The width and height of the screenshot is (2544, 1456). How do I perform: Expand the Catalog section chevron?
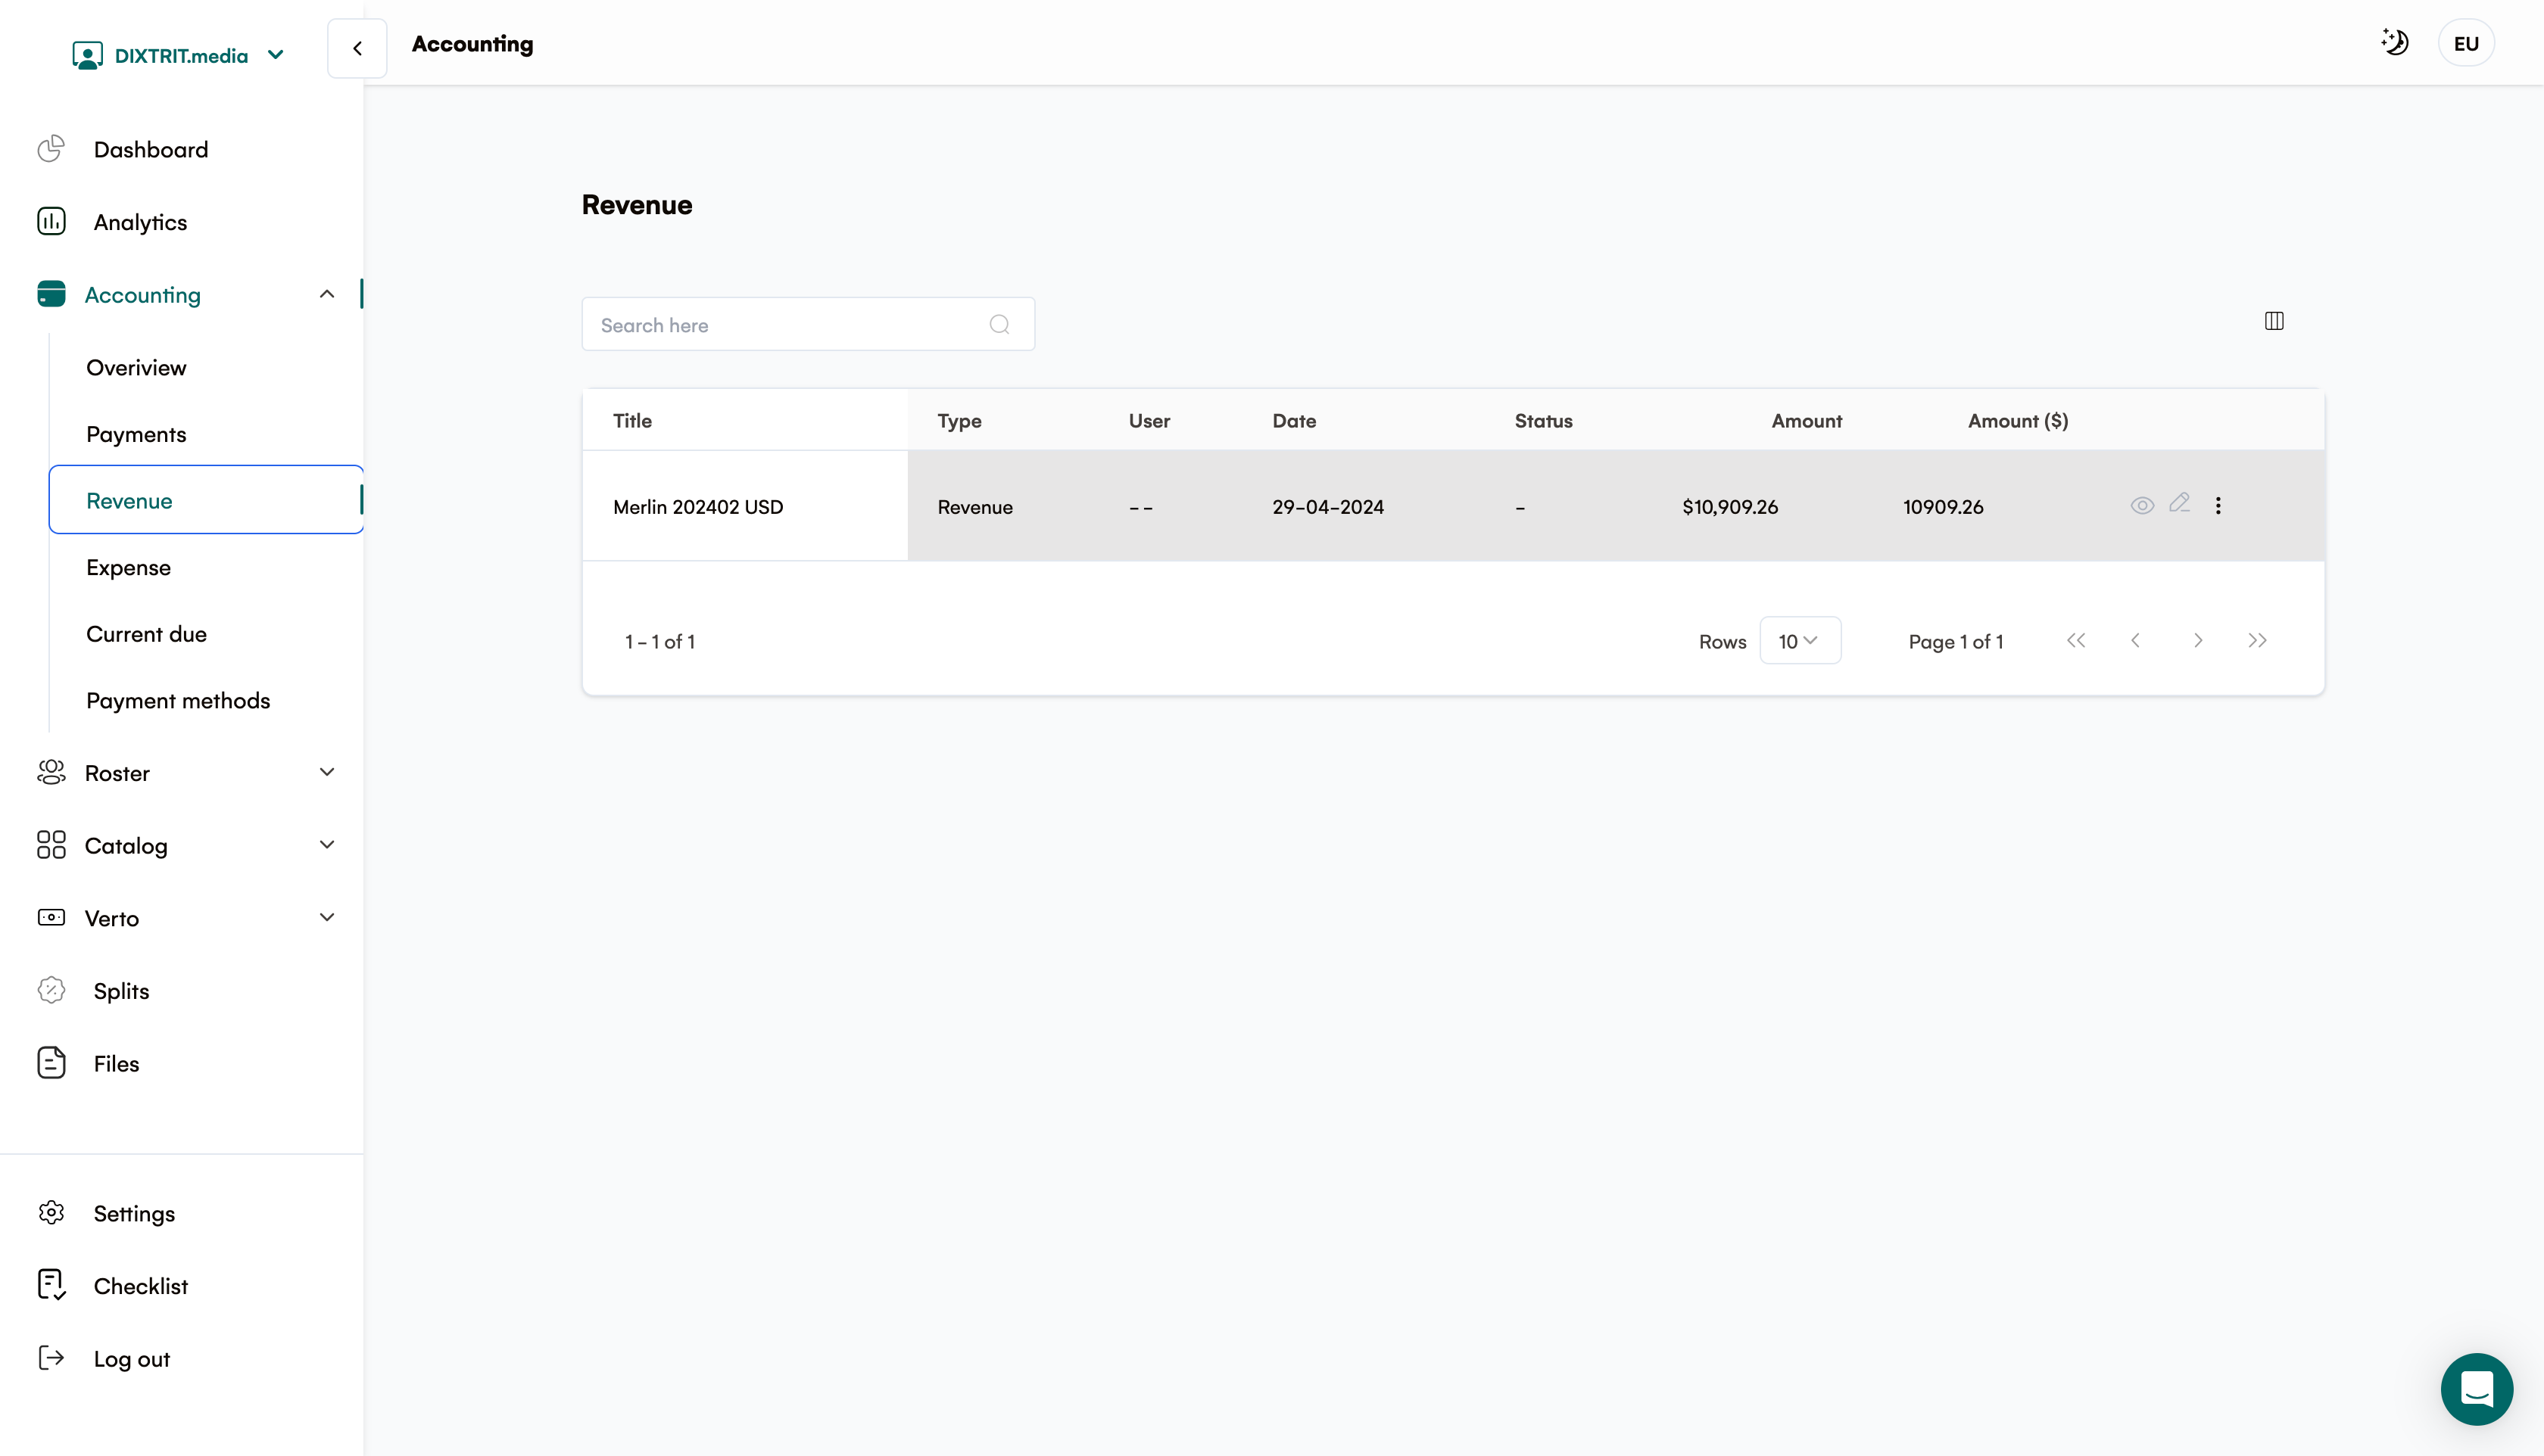click(x=327, y=845)
